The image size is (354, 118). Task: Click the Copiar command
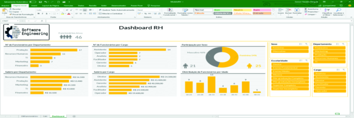[x=15, y=12]
